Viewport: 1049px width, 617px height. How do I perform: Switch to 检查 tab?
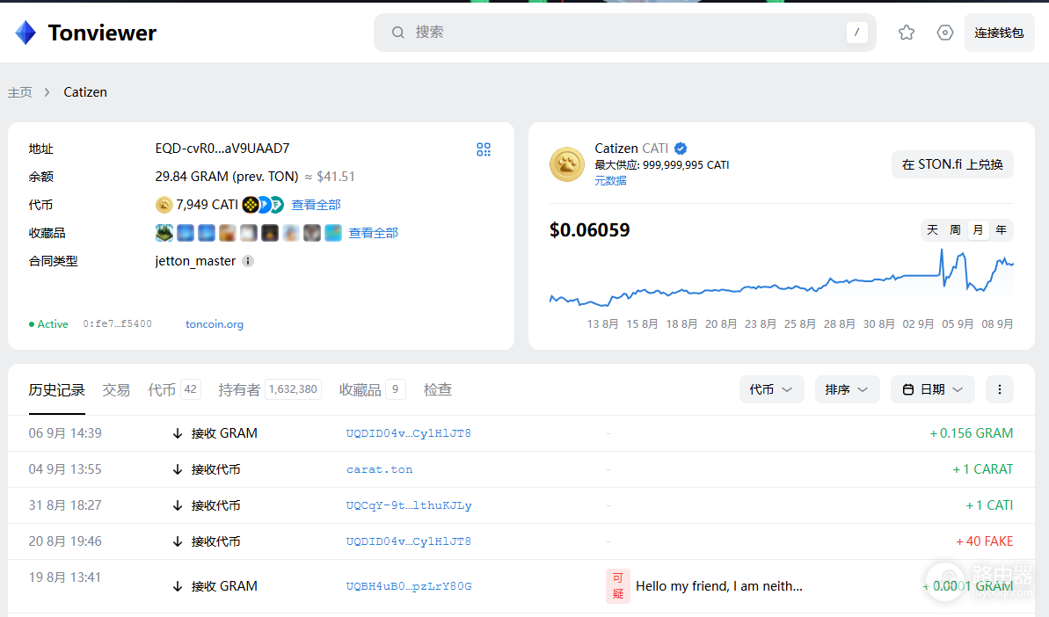(x=438, y=389)
